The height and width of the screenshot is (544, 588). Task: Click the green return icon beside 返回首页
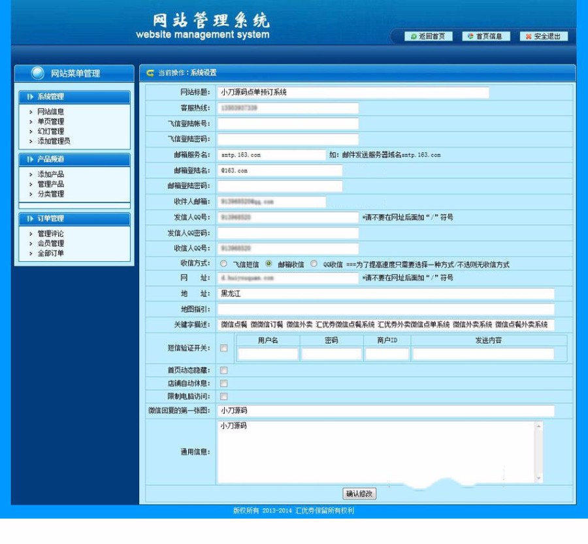click(413, 37)
